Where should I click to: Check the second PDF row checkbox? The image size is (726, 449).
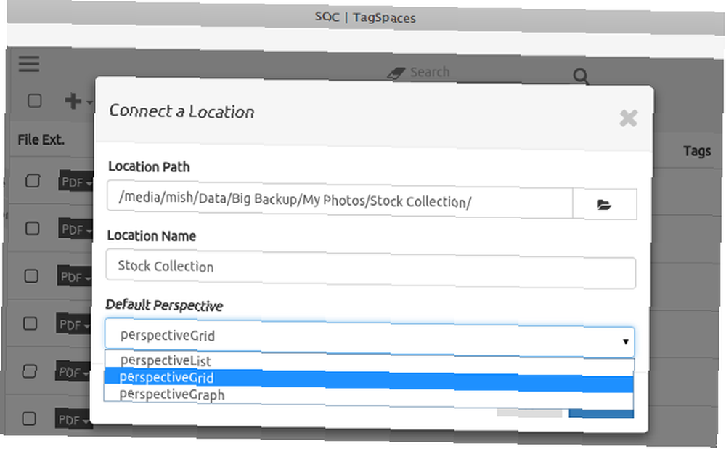click(32, 228)
